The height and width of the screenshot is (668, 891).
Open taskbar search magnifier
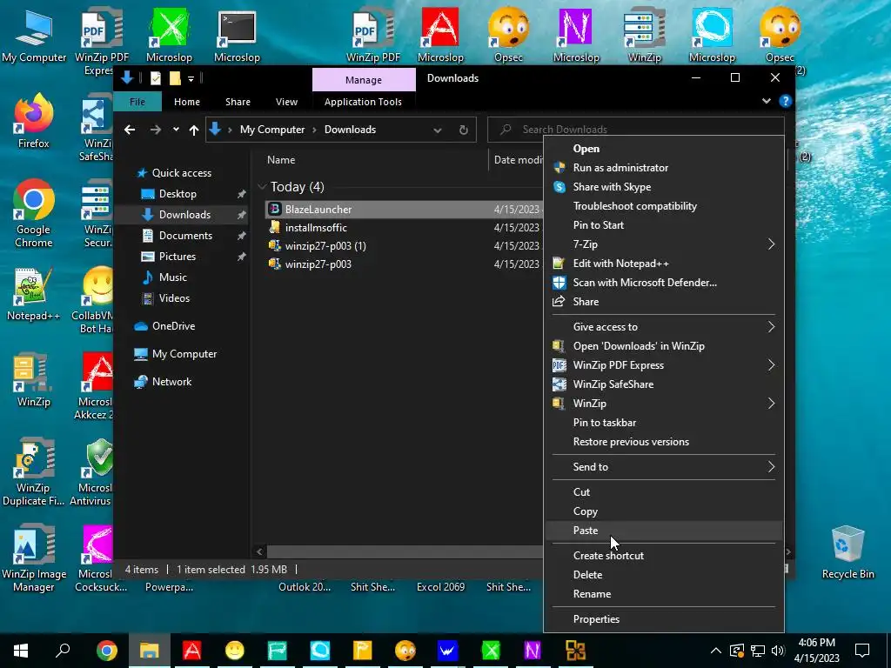coord(63,651)
